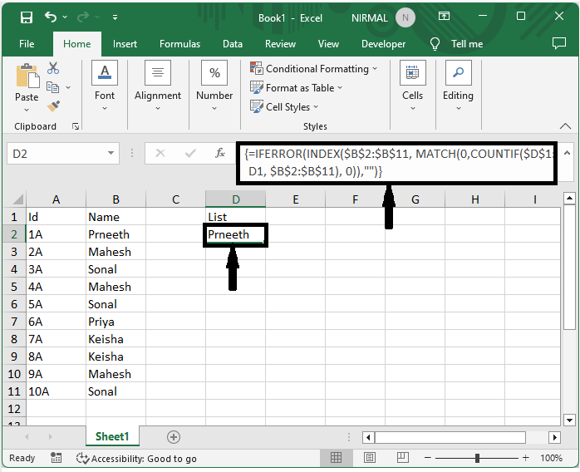Click the Insert Function fx icon

[220, 154]
